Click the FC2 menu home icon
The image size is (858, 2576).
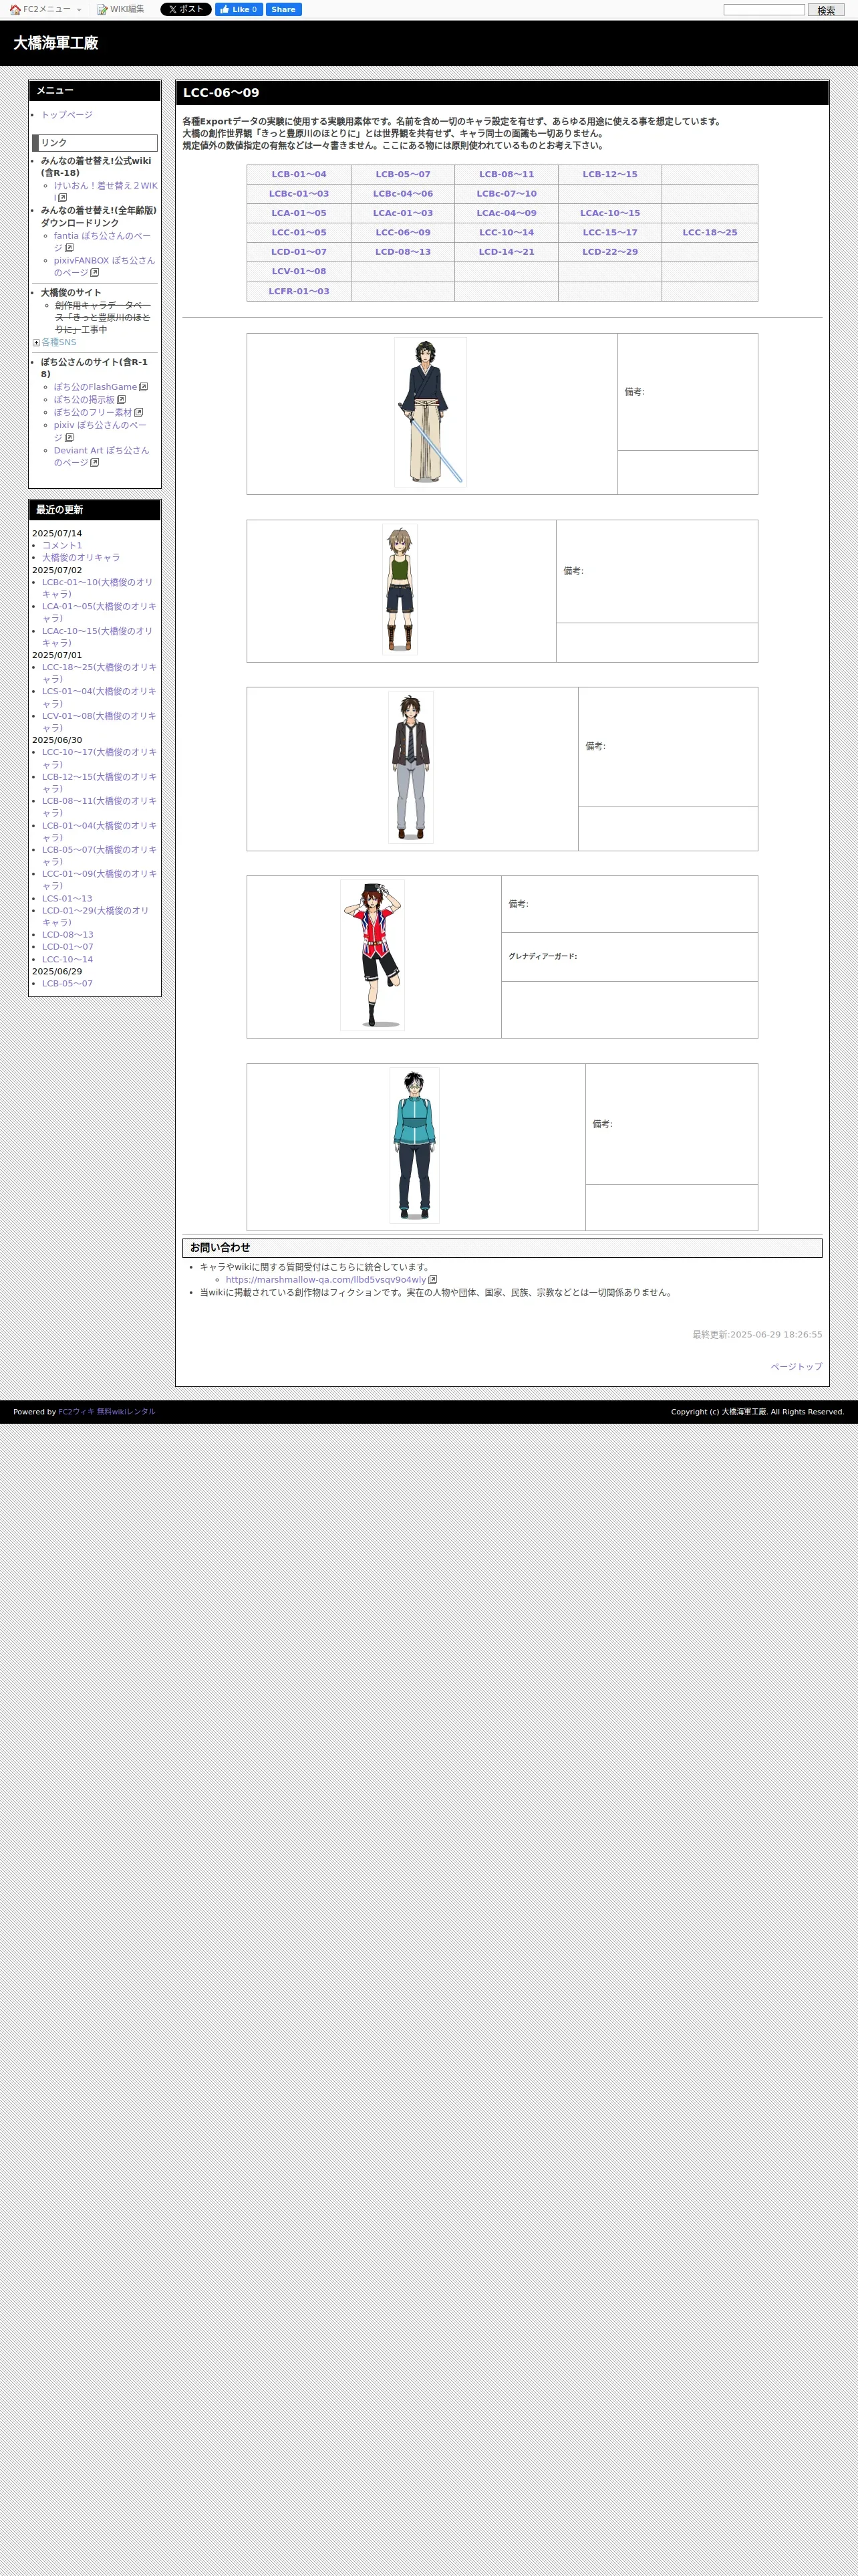(15, 10)
